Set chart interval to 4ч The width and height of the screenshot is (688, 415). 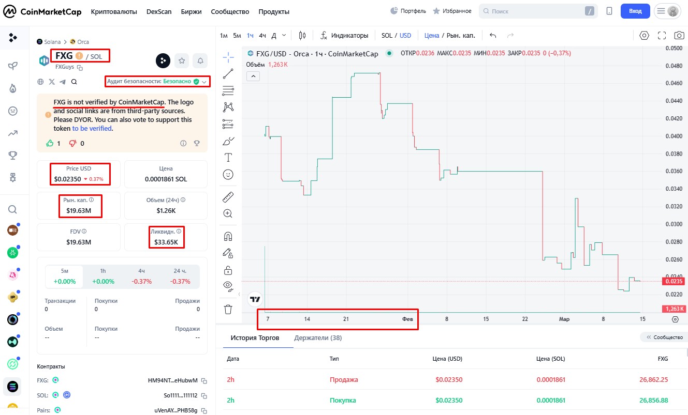click(x=262, y=35)
